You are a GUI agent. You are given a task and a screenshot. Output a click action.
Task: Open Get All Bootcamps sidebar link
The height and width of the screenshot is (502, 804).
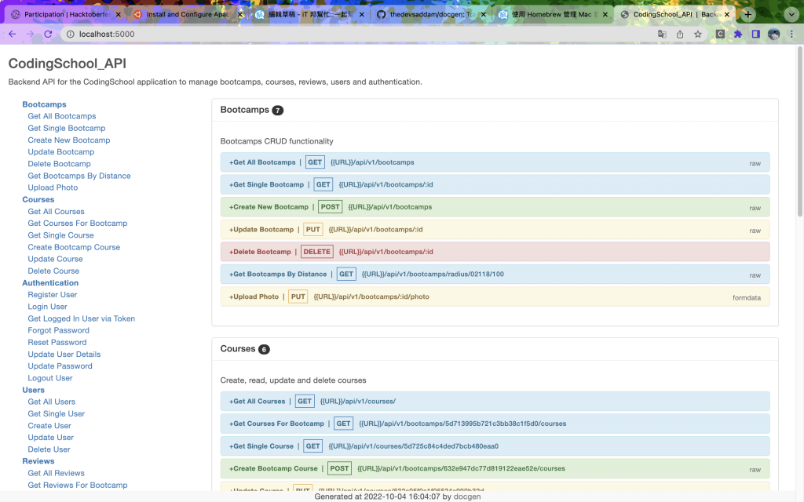61,116
